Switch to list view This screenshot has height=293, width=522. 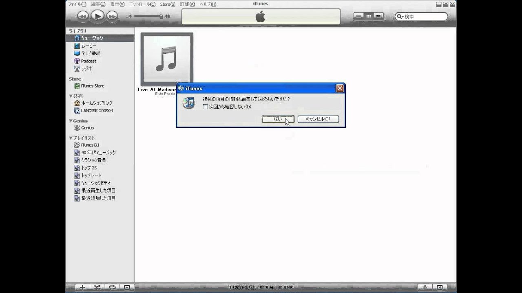pyautogui.click(x=358, y=16)
